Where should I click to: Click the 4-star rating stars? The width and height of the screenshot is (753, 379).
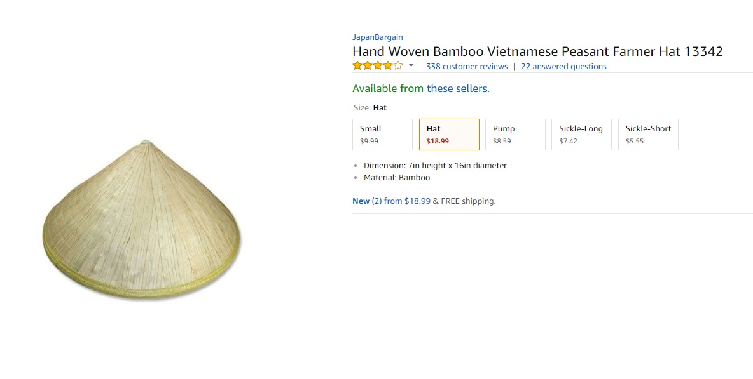tap(376, 65)
